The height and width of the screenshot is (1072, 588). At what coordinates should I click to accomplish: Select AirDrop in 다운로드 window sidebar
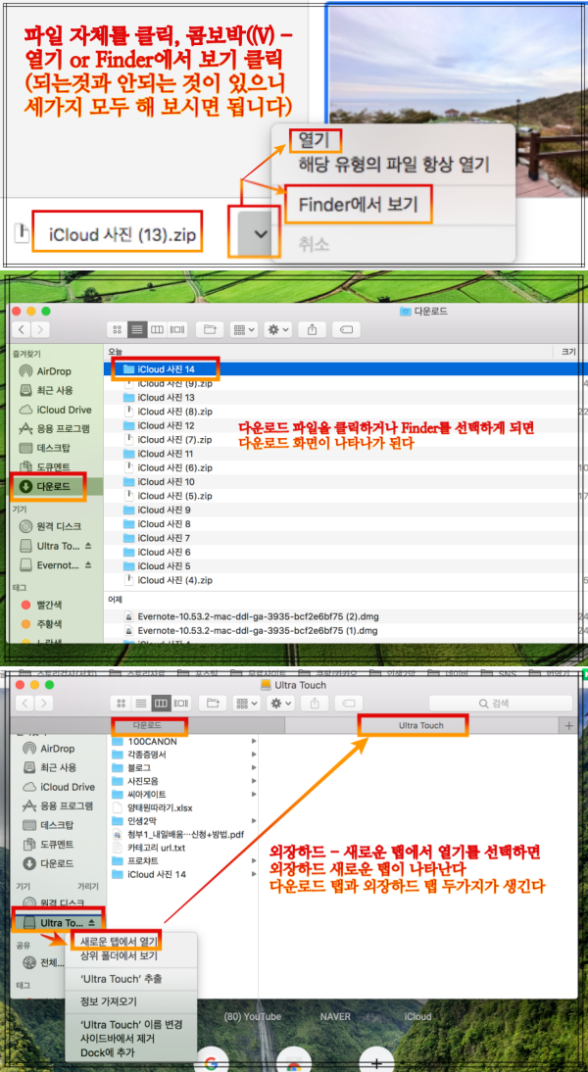pos(55,371)
